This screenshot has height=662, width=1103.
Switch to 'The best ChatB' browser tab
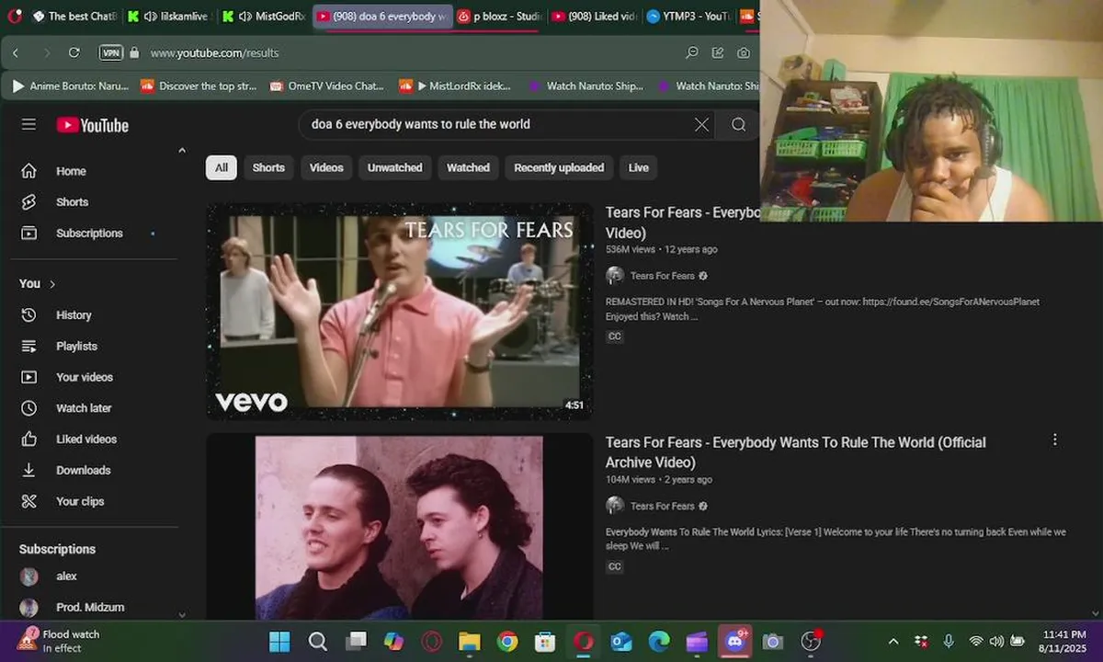tap(74, 17)
